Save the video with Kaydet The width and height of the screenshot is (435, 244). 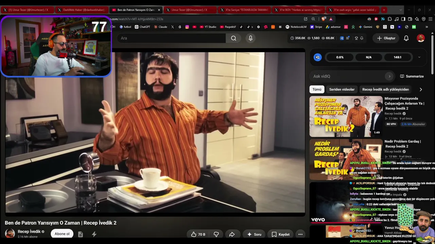pos(281,234)
